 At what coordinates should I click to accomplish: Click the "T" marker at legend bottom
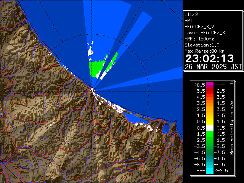[x=232, y=173]
